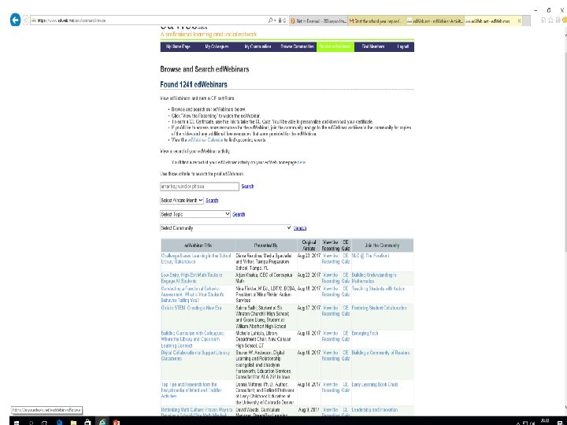This screenshot has width=567, height=425.
Task: Switch to the first Gmail-like browser tab
Action: [318, 21]
